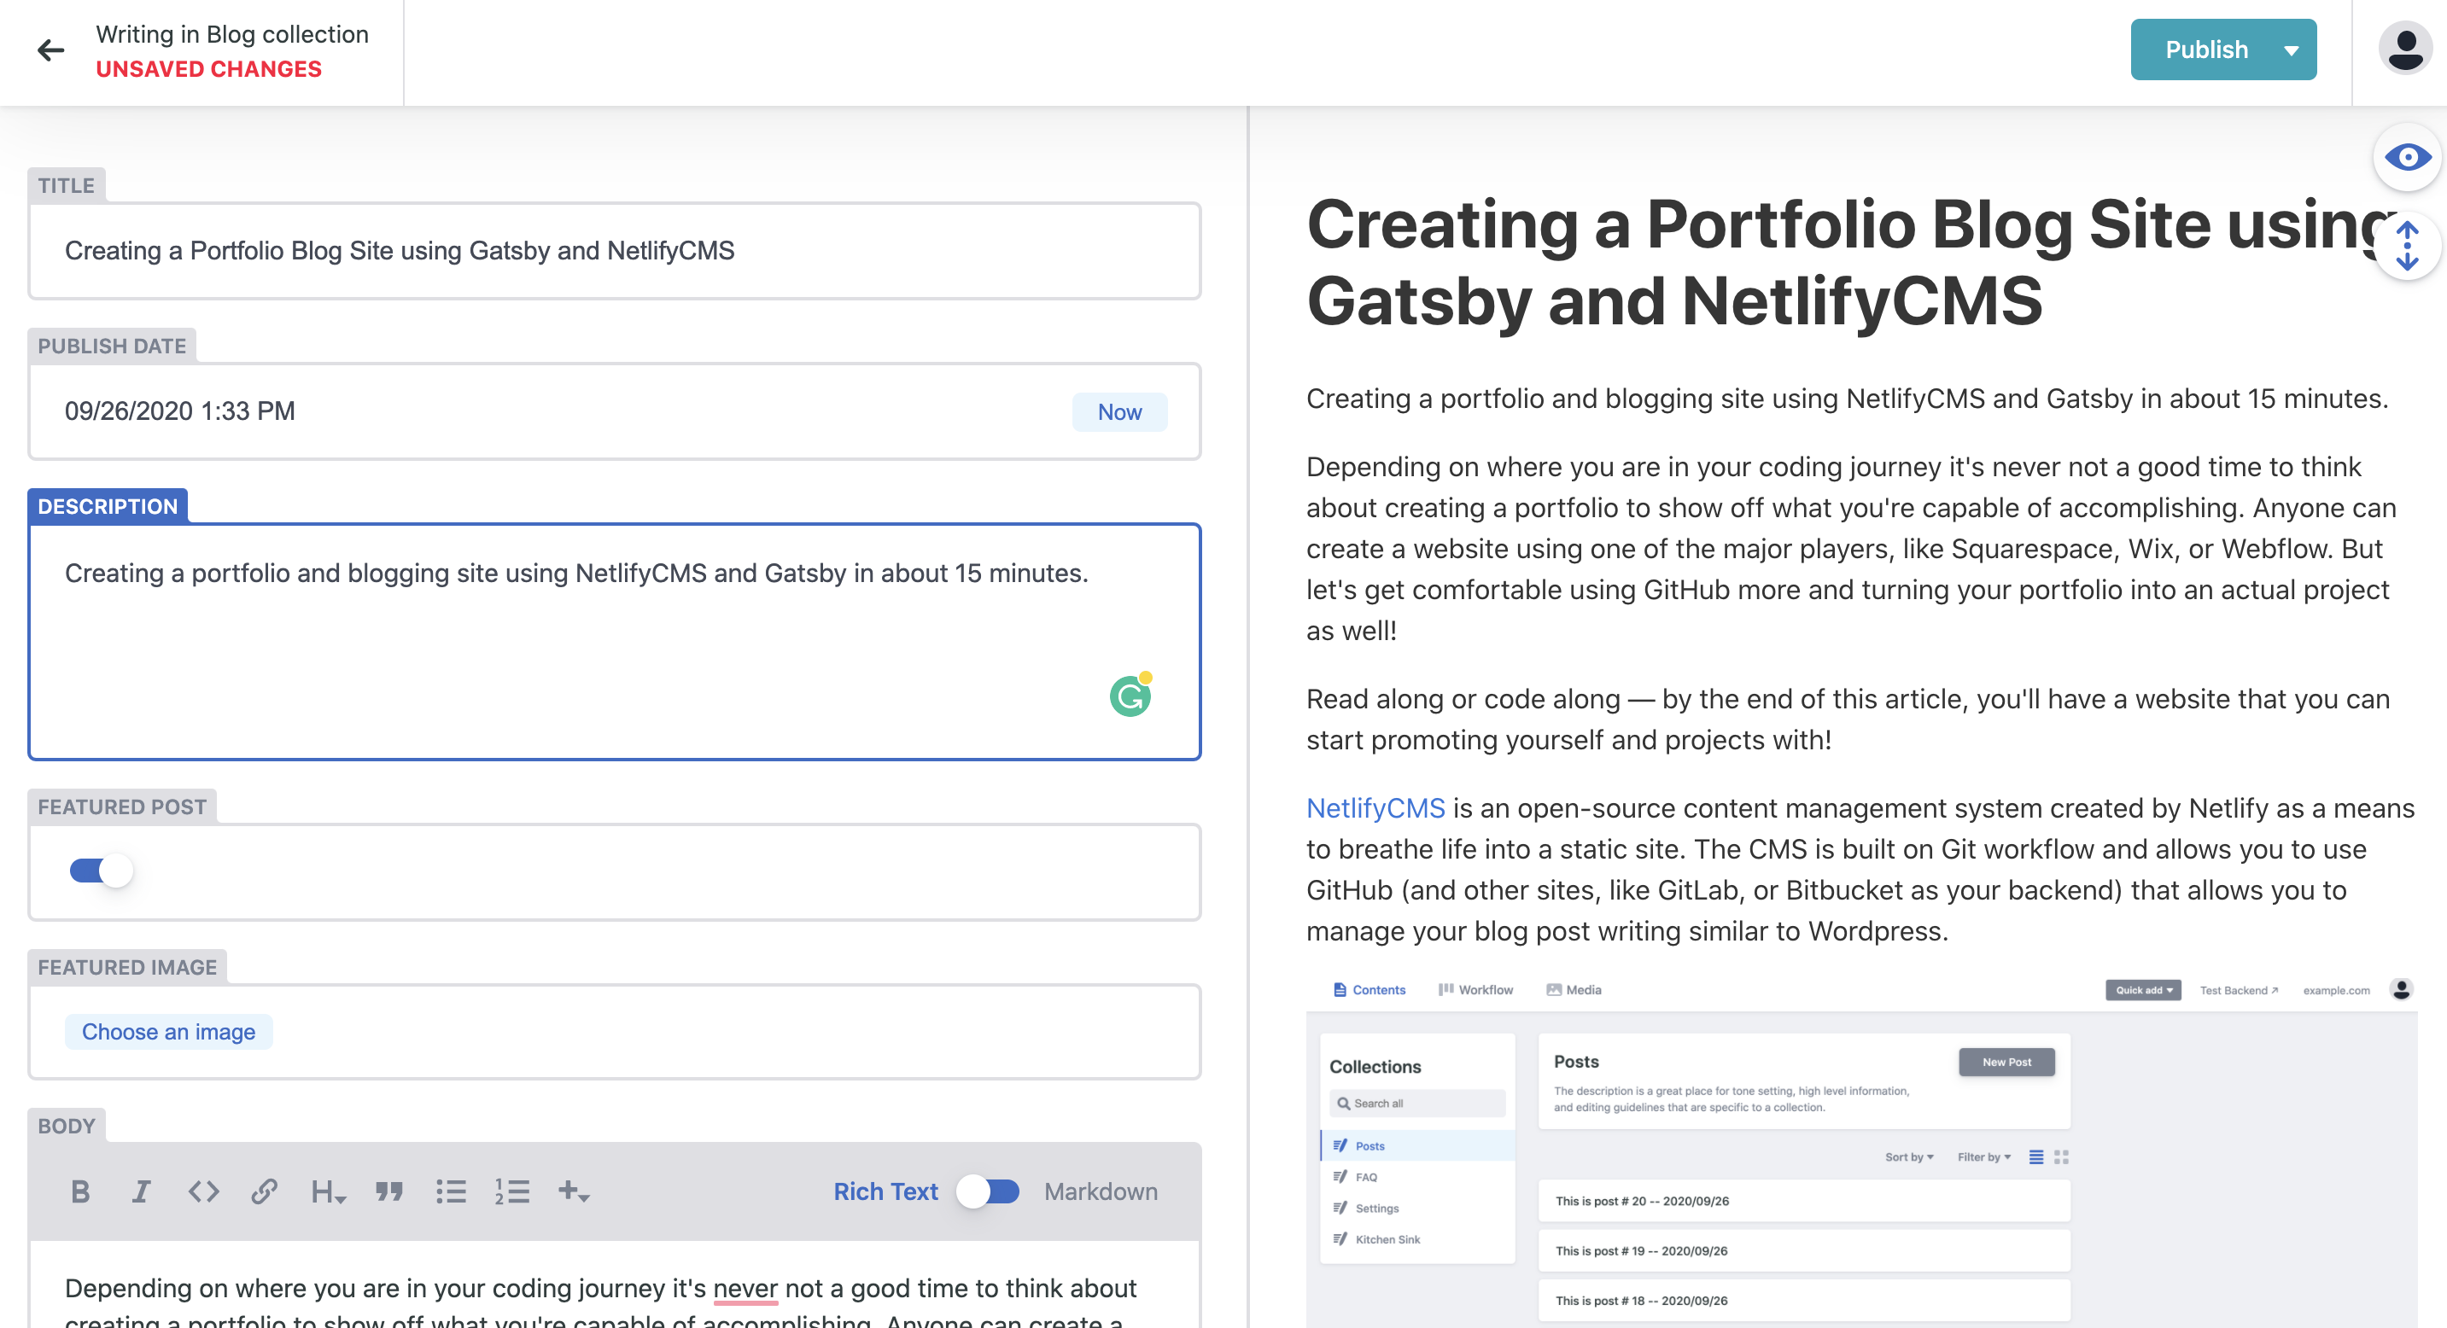The image size is (2447, 1328).
Task: Click inside the Description text area
Action: click(615, 642)
